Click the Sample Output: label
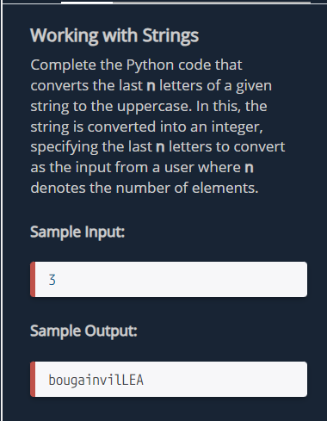Screen dimensions: 327x421 click(x=83, y=331)
